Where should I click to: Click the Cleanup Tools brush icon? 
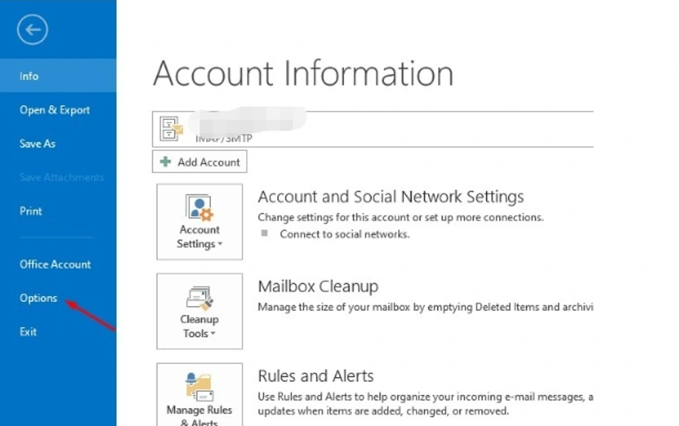pyautogui.click(x=200, y=298)
